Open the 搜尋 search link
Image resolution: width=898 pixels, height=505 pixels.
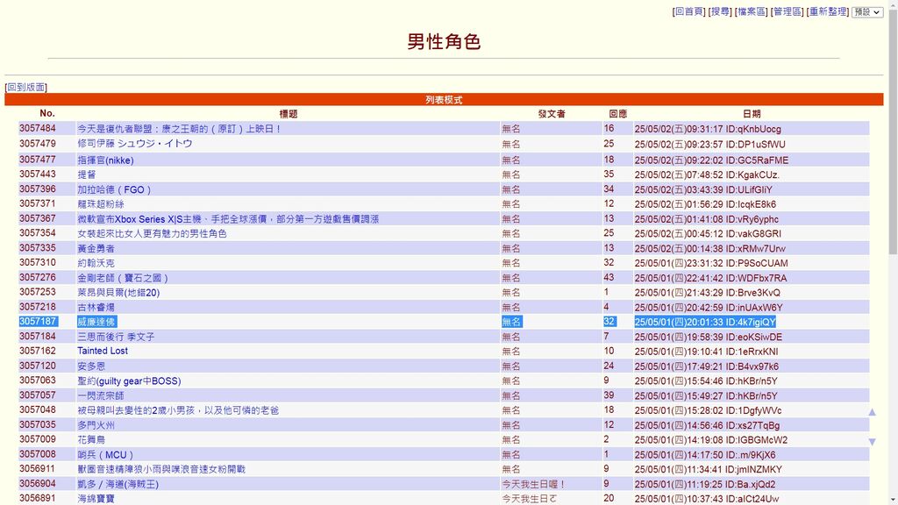pos(720,11)
